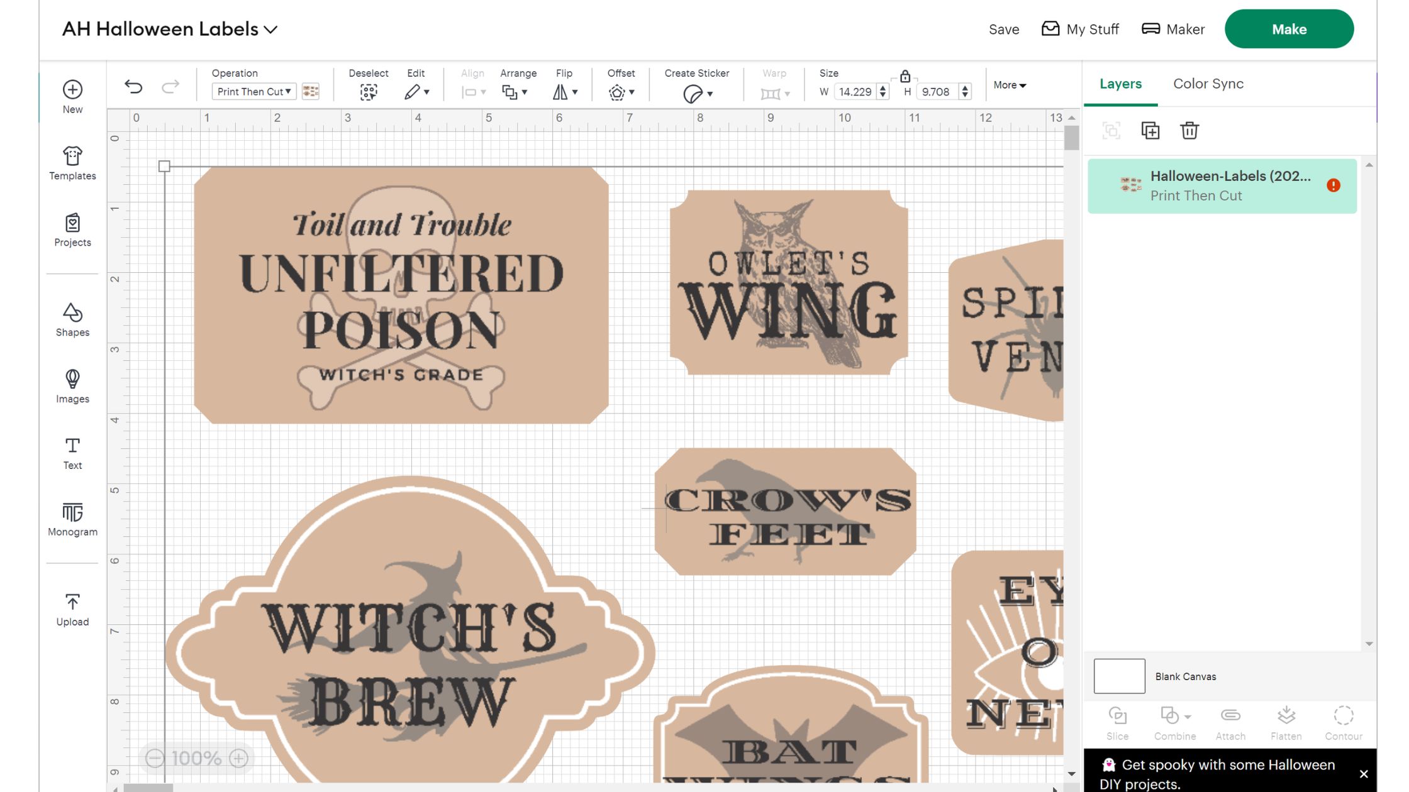Duplicate the layer using the copy icon

point(1150,130)
